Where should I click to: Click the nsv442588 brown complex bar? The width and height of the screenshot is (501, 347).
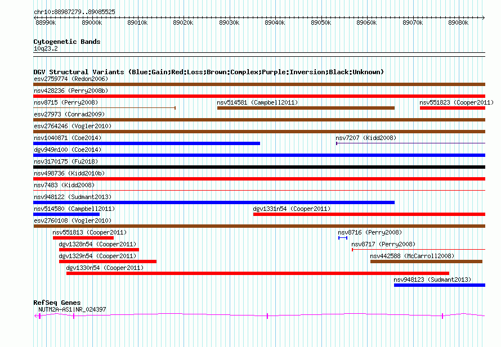(x=426, y=262)
